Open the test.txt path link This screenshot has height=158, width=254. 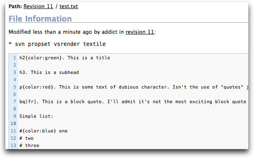[x=69, y=6]
